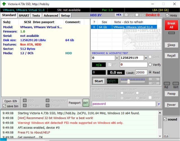Click the OFF acoustic button
Screen dimensions: 180x141
point(154,83)
